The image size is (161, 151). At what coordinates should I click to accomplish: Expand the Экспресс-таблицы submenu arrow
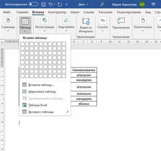click(68, 112)
